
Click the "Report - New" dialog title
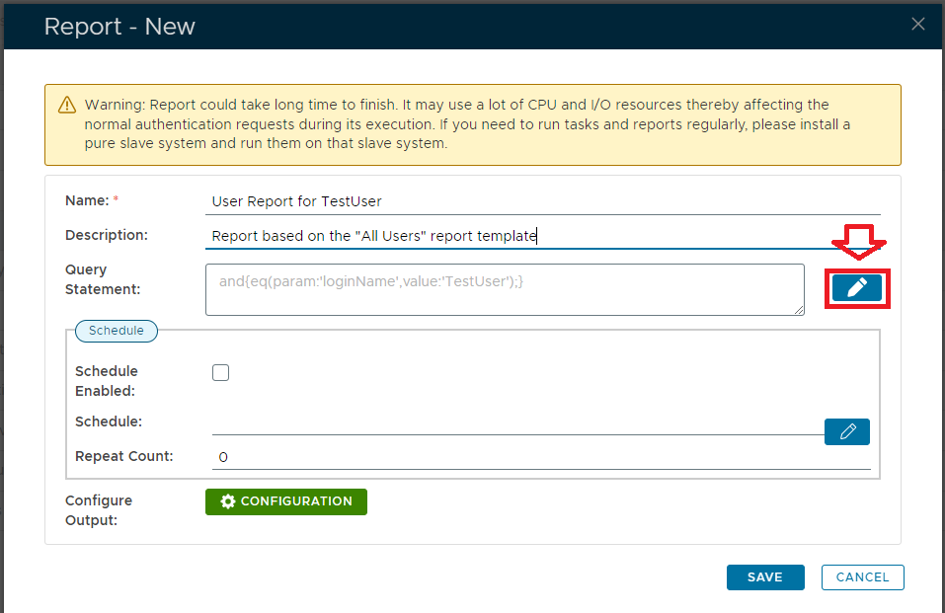click(119, 27)
